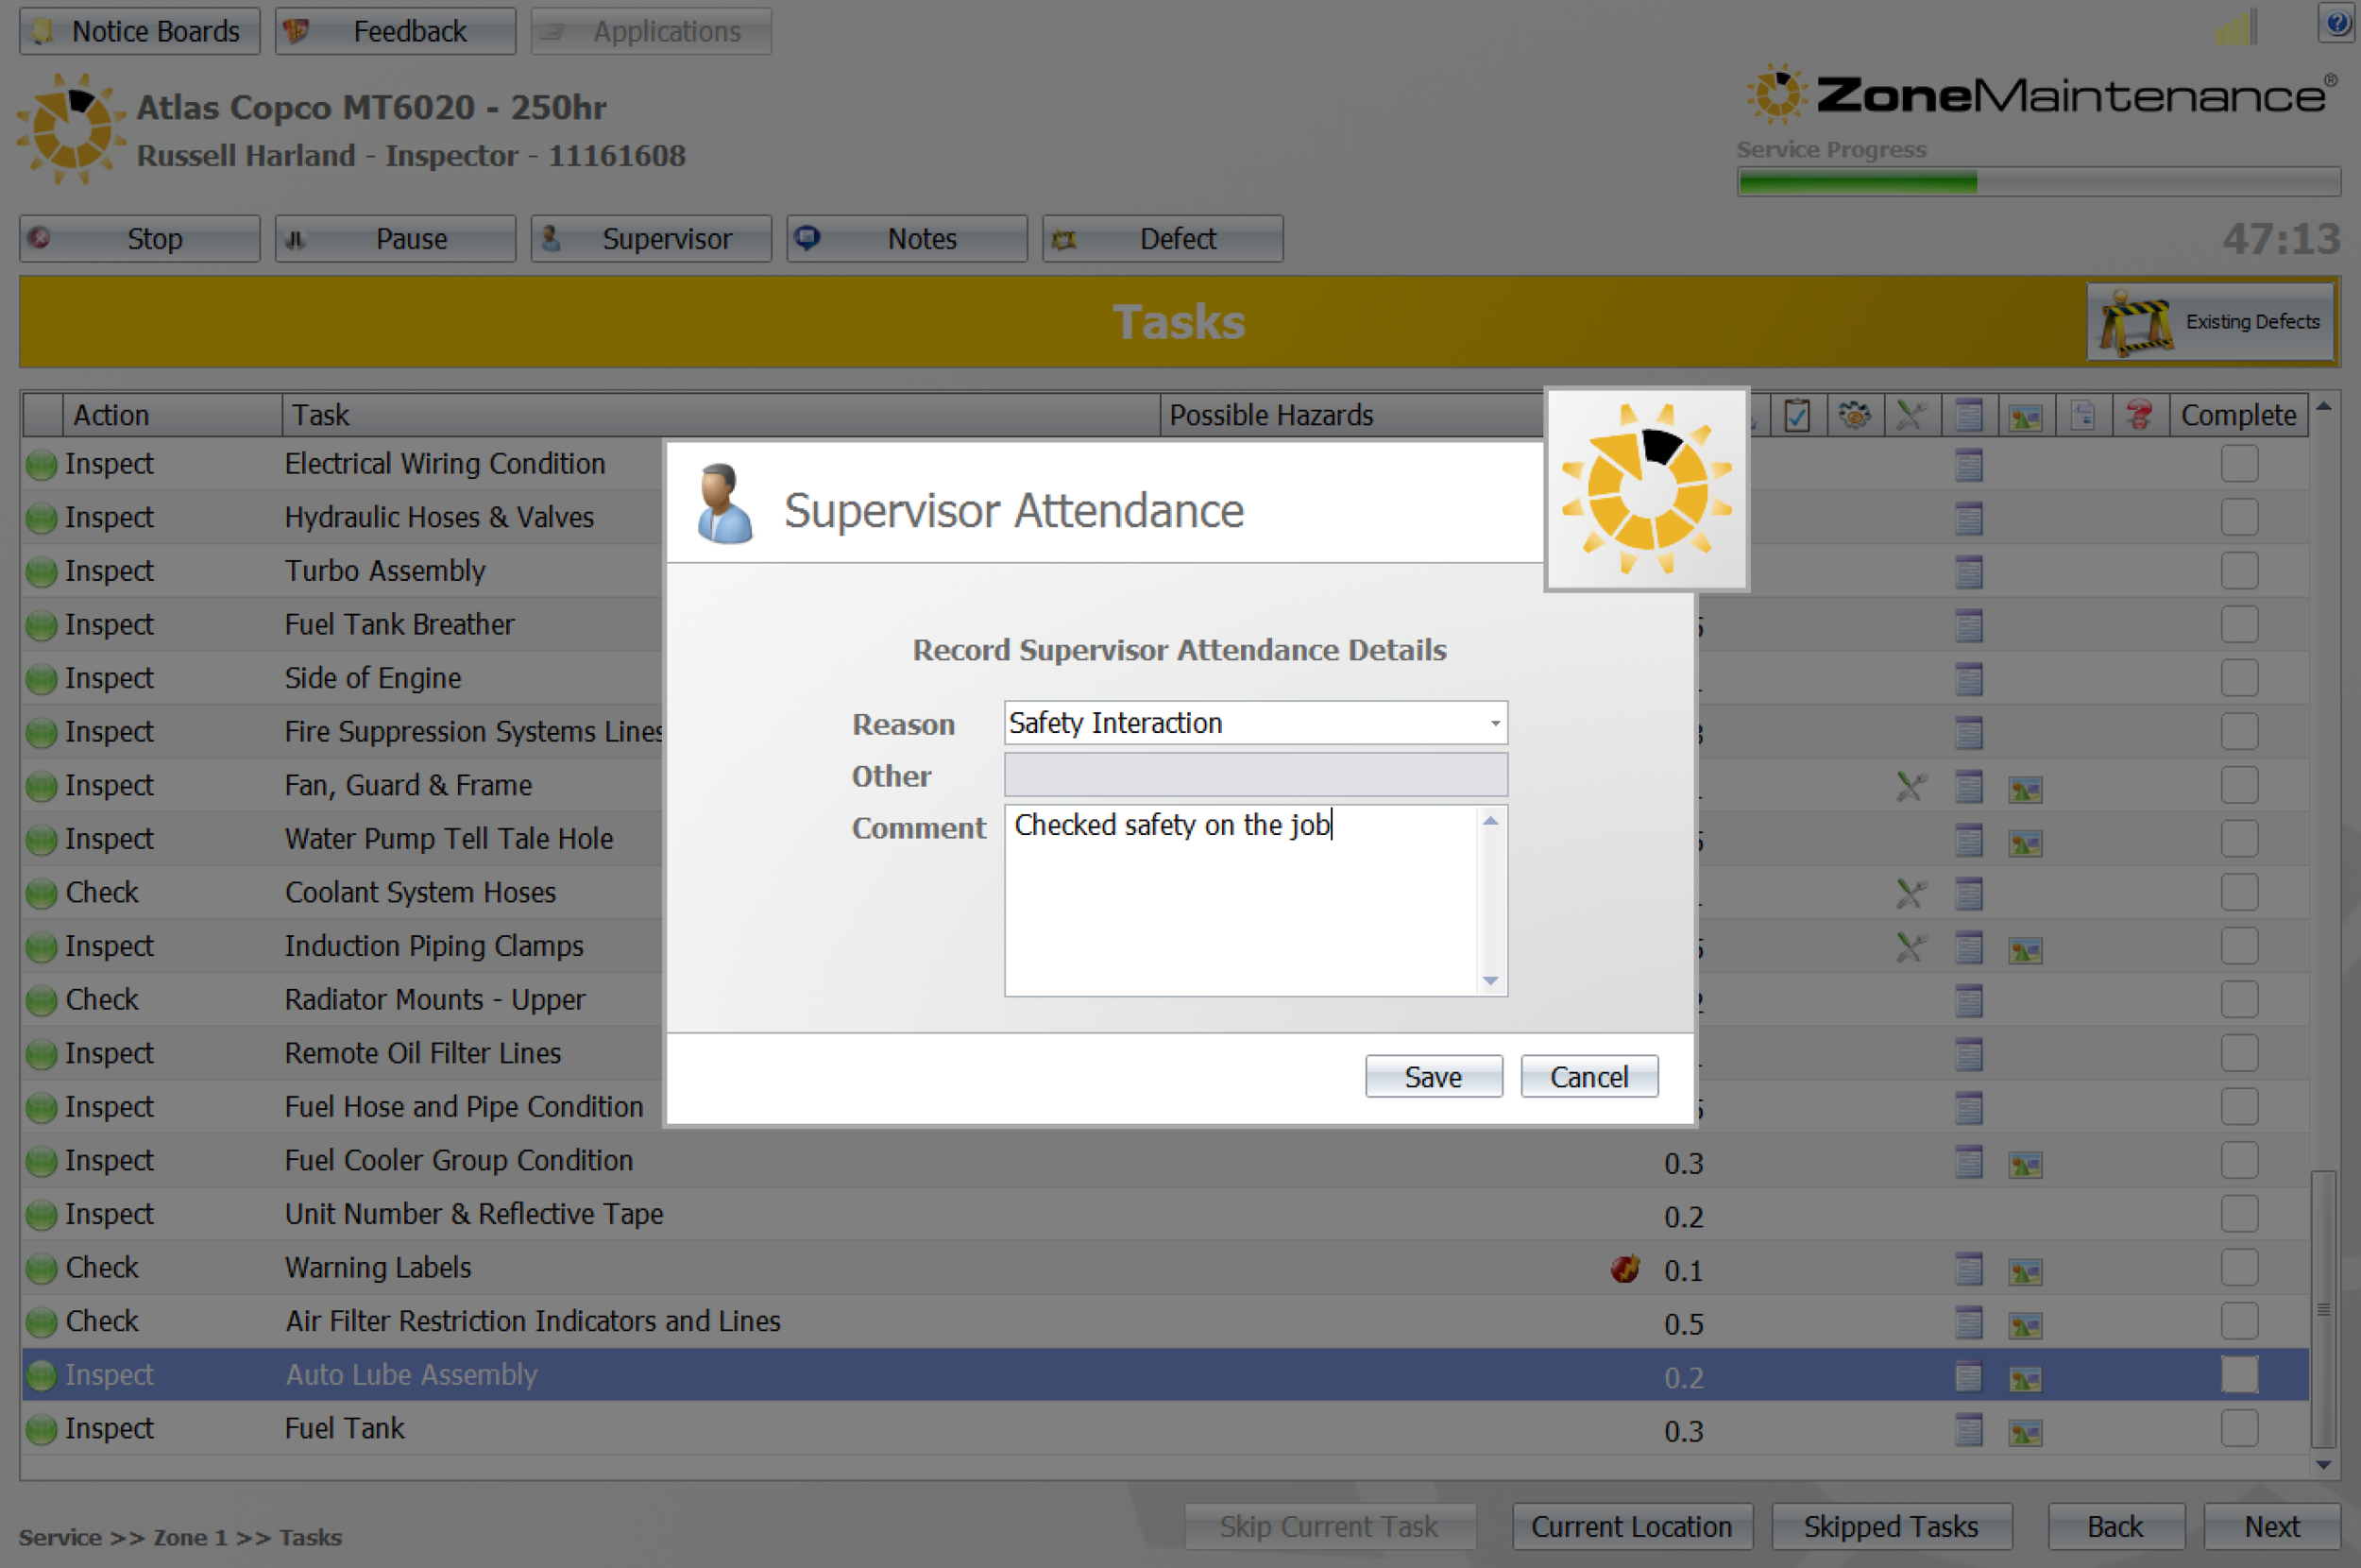Open the Notice Boards menu

point(140,31)
